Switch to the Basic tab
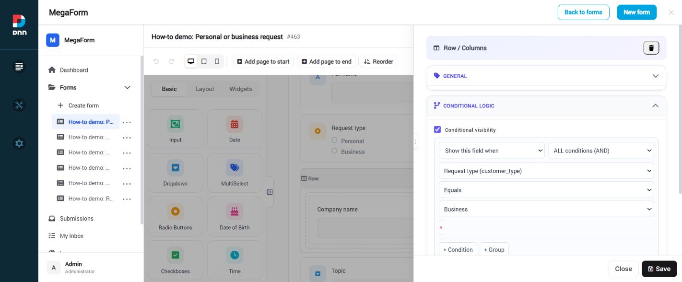This screenshot has width=682, height=282. coord(169,89)
